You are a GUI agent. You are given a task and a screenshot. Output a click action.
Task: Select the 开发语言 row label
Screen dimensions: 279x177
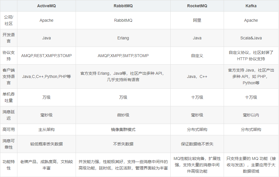coord(8,38)
